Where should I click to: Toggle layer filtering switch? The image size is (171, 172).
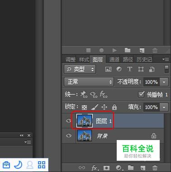tap(166, 69)
